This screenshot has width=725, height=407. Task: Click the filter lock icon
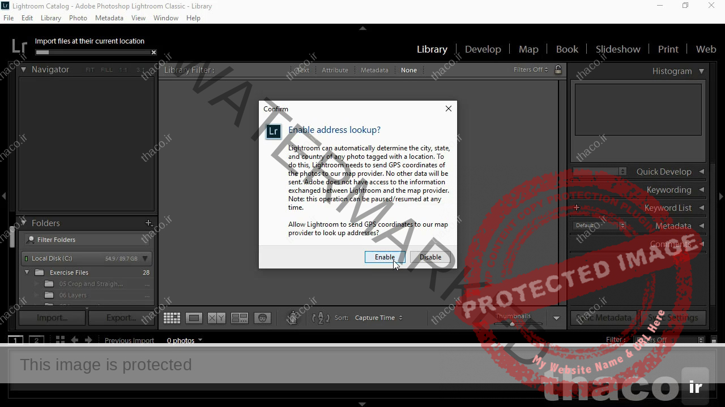click(x=558, y=70)
